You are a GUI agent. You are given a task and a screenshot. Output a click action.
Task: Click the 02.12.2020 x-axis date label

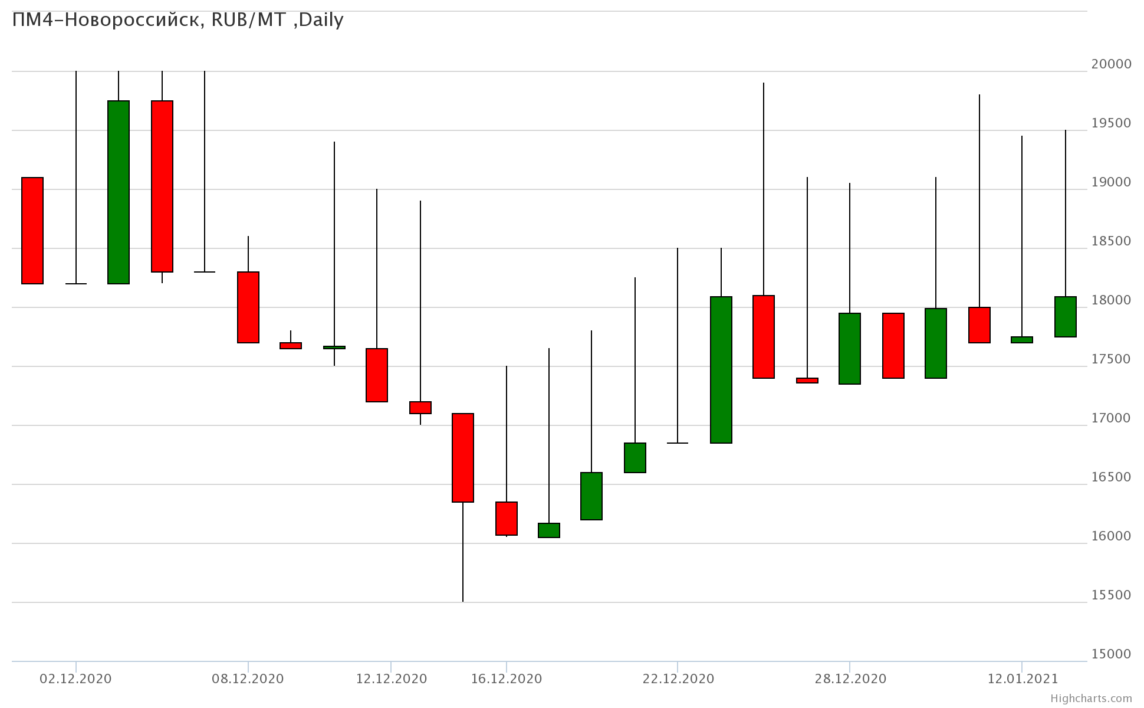pyautogui.click(x=75, y=678)
